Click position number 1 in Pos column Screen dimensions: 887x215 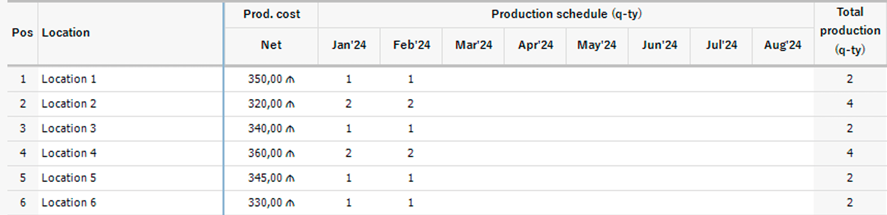[23, 79]
